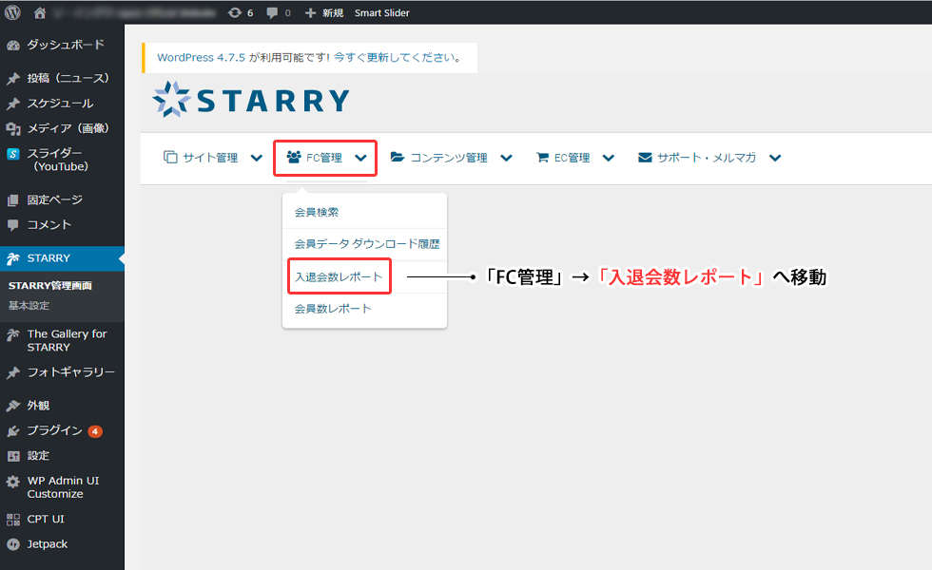Click the media icon beside メディア（画像）
Screen dimensions: 932x570
13,128
